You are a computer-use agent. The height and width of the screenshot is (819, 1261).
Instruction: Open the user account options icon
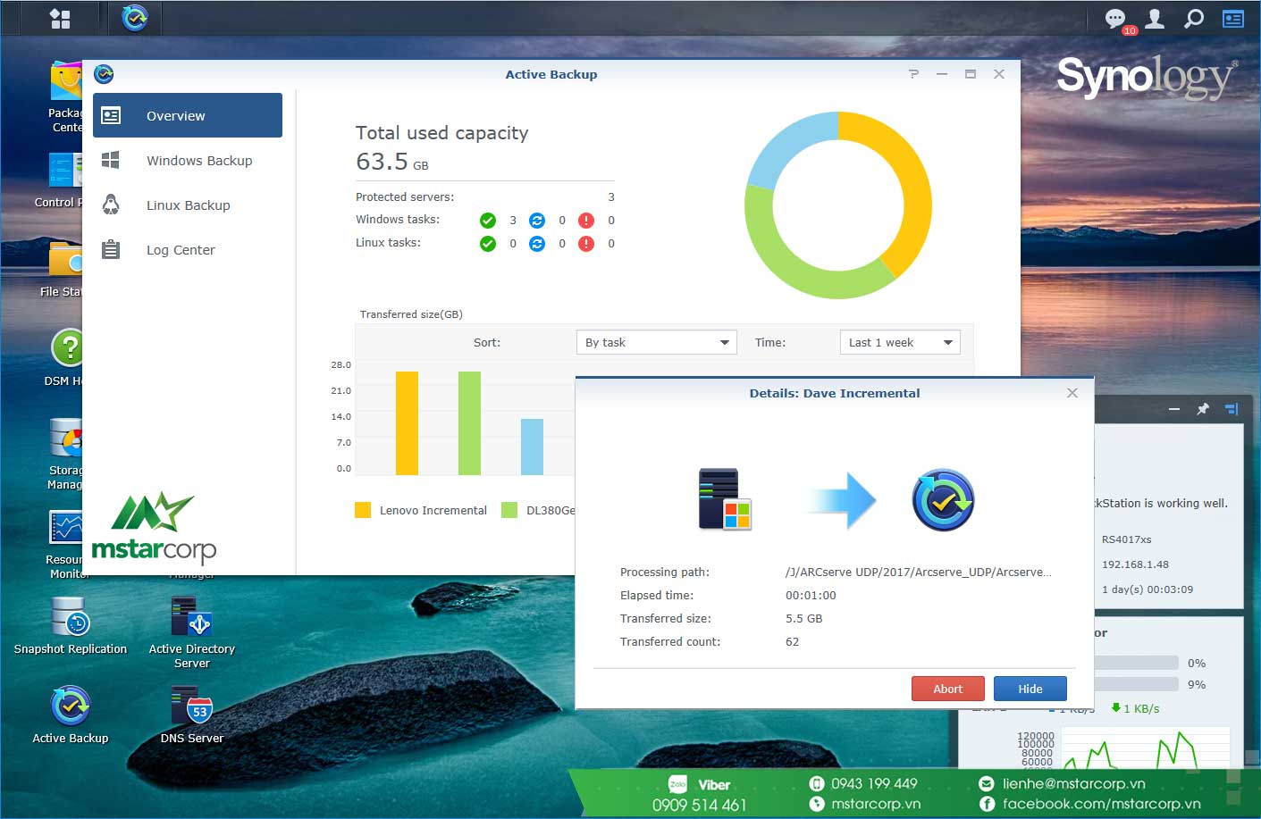pos(1155,19)
